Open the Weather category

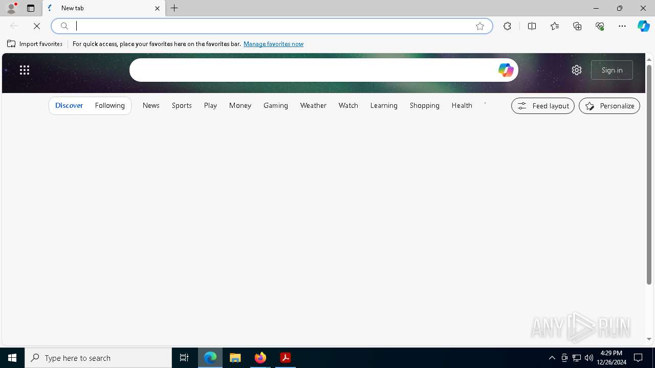[x=313, y=105]
